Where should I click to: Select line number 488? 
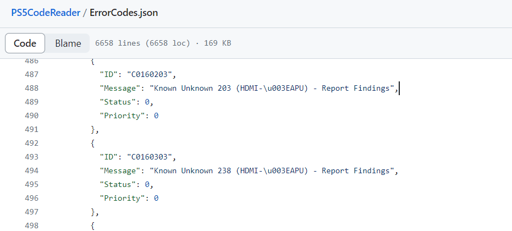(x=31, y=88)
